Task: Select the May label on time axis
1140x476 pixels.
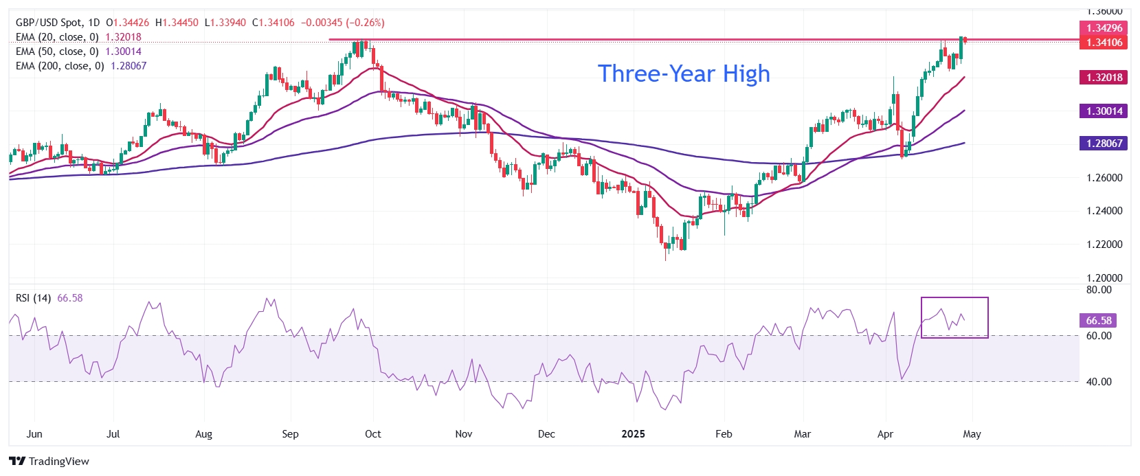Action: point(972,434)
